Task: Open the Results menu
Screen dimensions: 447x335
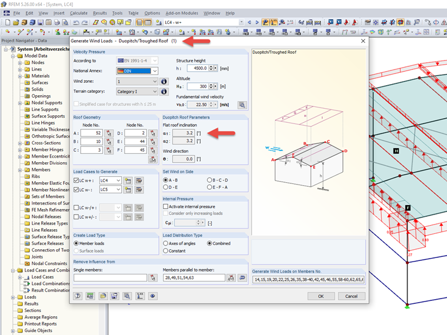Action: 100,13
